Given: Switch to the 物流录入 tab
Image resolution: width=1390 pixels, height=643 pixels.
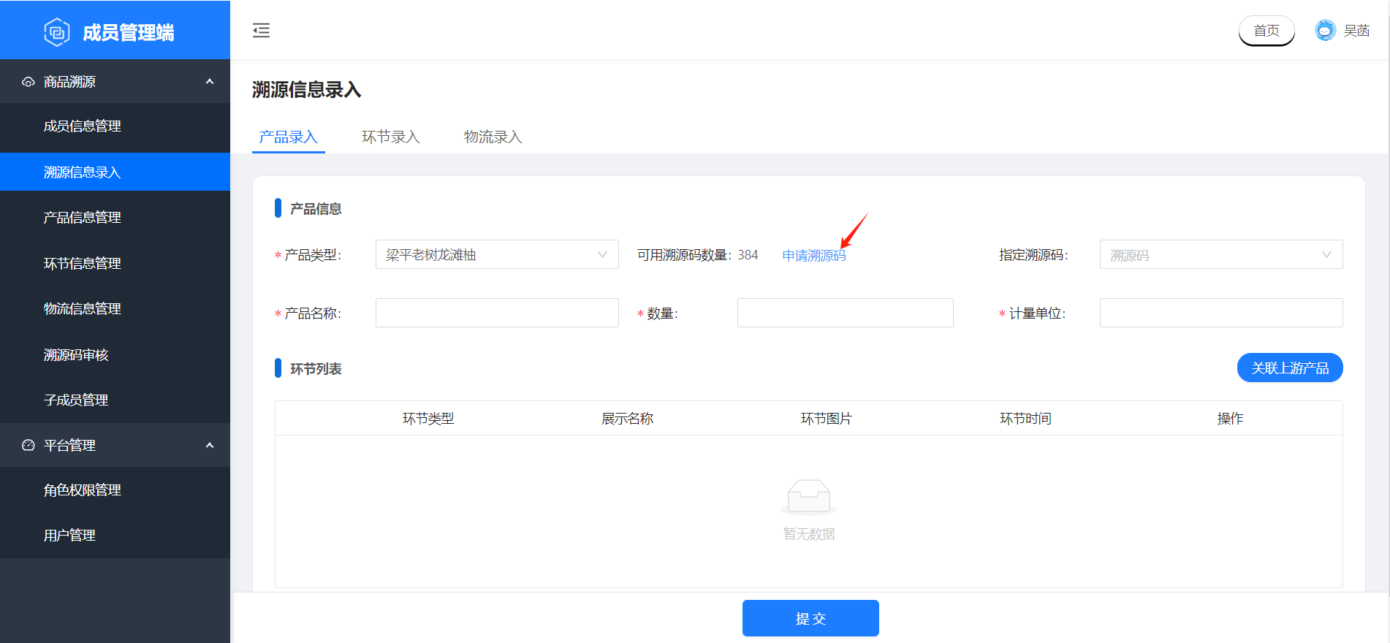Looking at the screenshot, I should 493,137.
